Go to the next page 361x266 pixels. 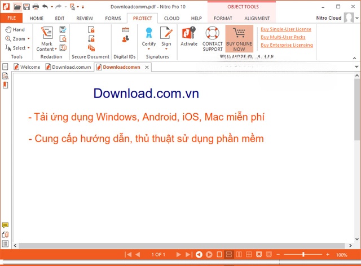tap(178, 255)
